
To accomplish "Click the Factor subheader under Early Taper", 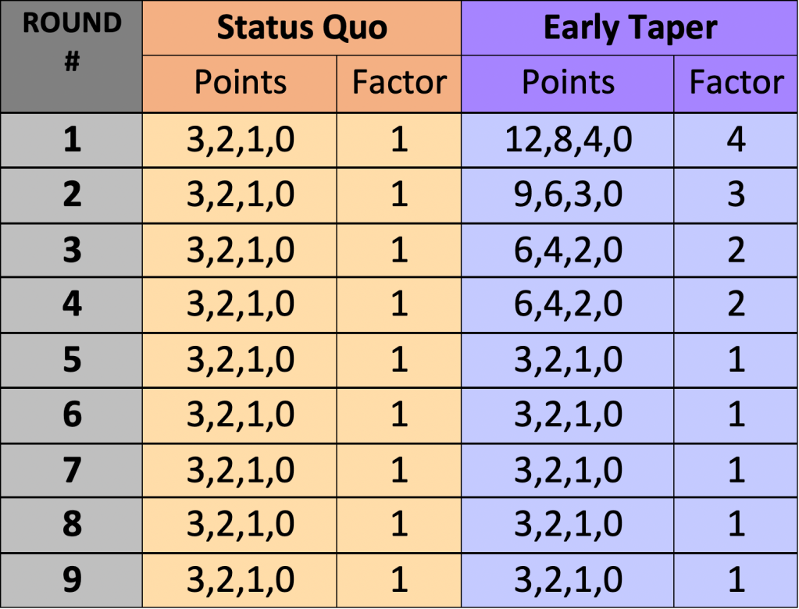I will pos(736,83).
